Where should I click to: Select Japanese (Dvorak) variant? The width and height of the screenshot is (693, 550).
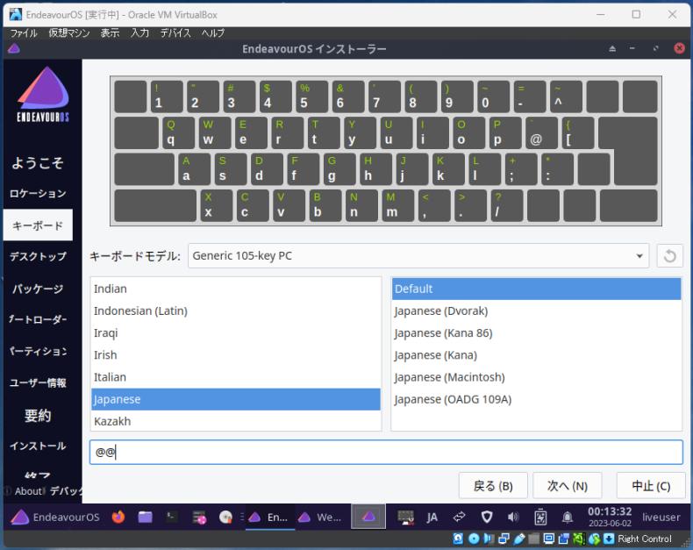coord(536,311)
